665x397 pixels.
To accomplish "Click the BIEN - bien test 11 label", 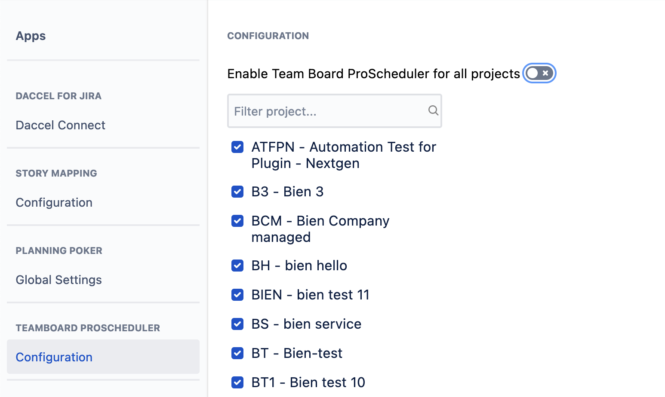I will 311,295.
